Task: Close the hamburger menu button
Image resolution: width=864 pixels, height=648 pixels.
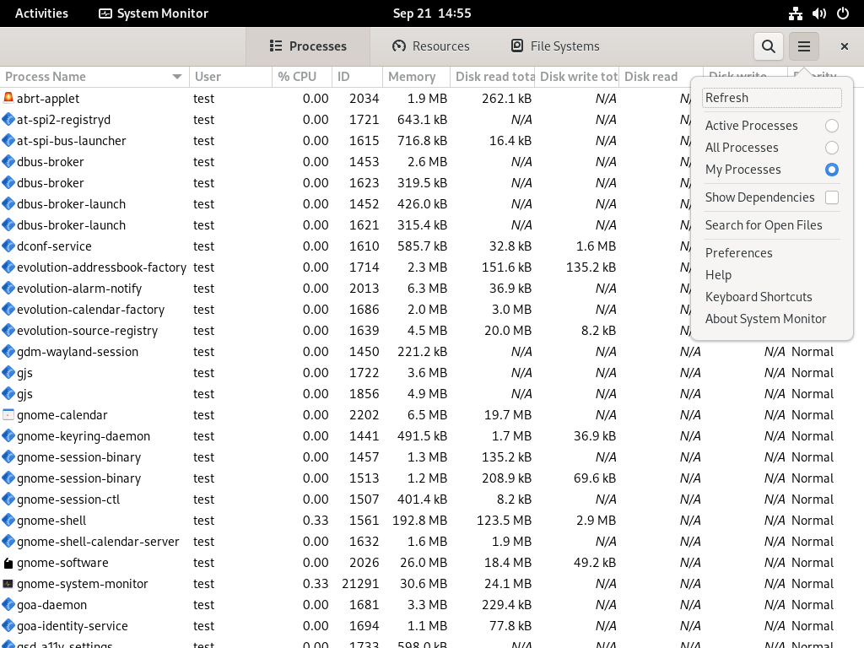Action: 804,46
